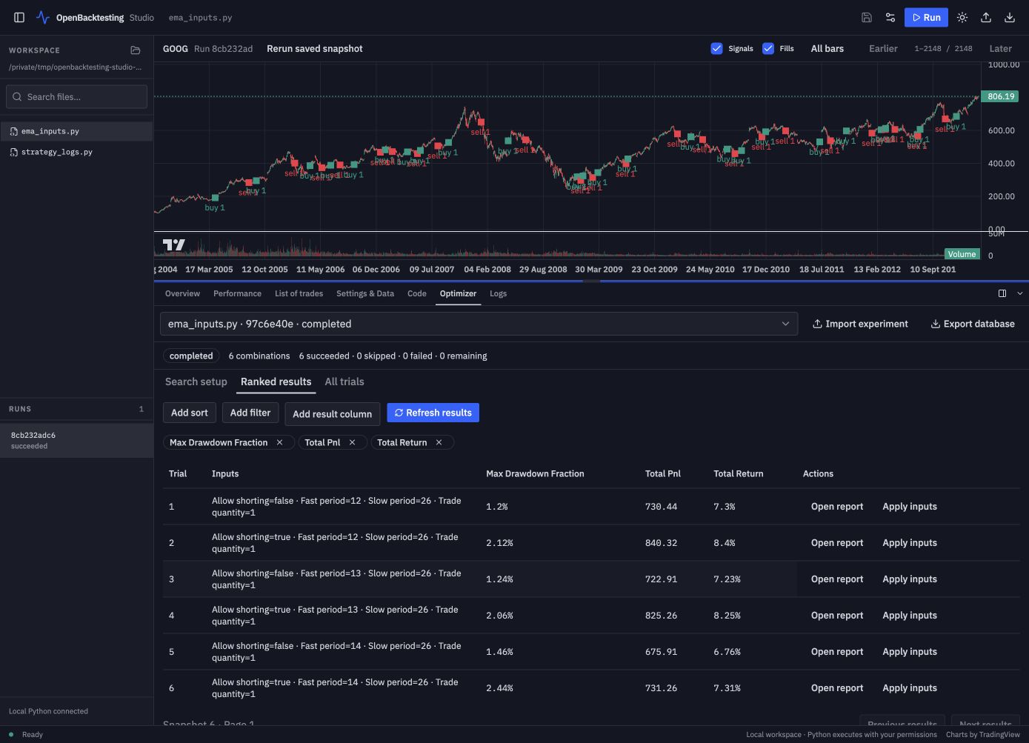Open the List of trades tab
This screenshot has width=1029, height=743.
[299, 293]
